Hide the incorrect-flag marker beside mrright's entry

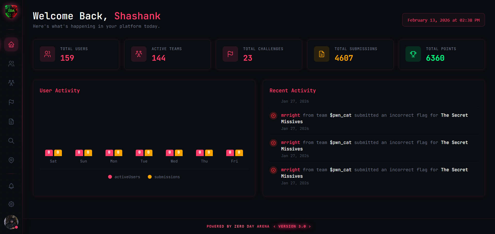[273, 116]
